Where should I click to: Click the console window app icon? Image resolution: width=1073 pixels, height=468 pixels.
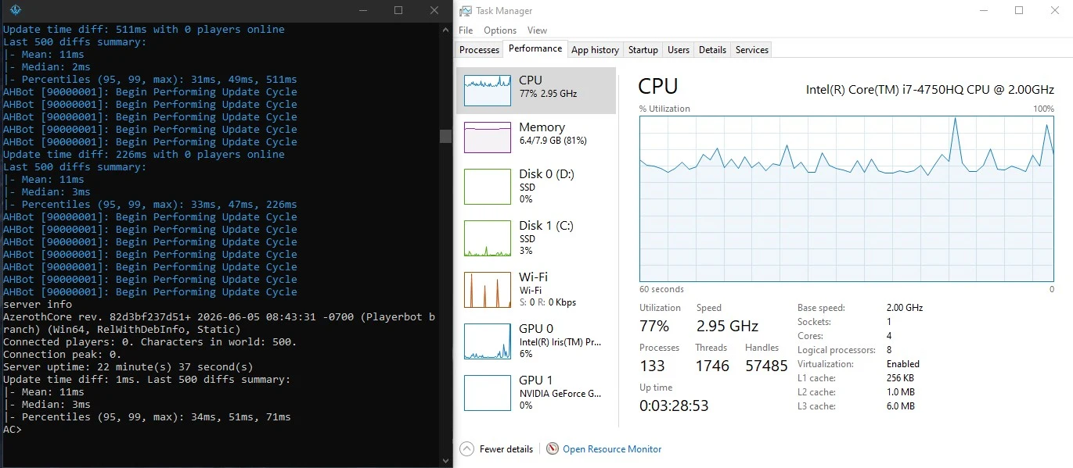click(16, 10)
